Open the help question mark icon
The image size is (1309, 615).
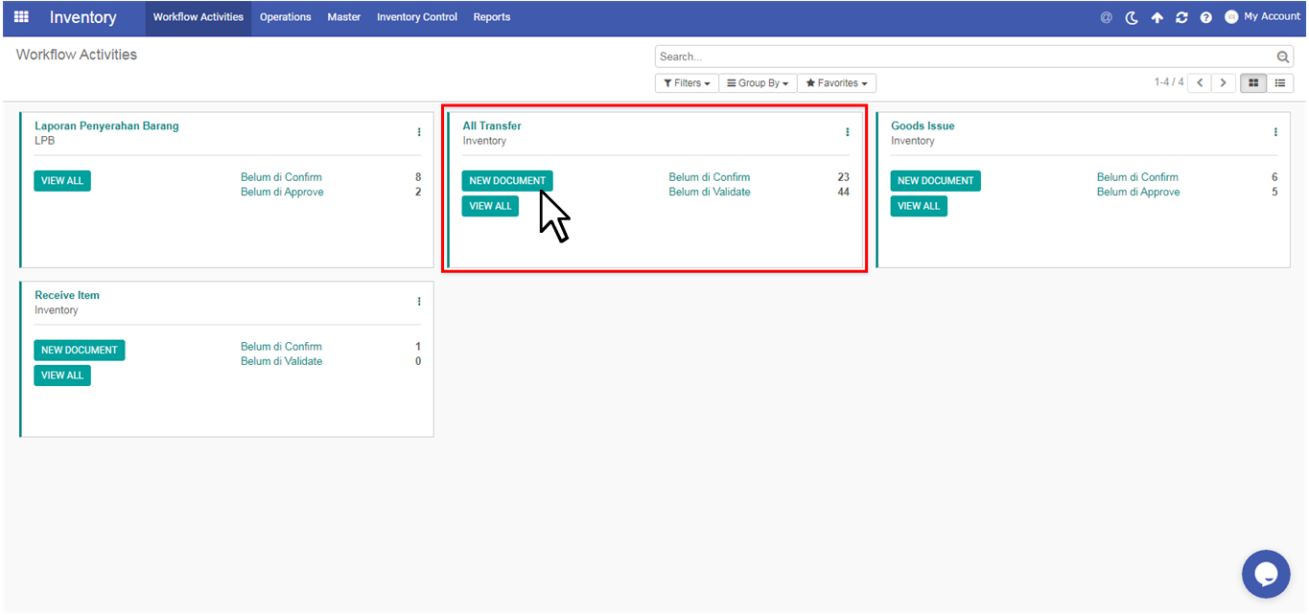point(1205,17)
